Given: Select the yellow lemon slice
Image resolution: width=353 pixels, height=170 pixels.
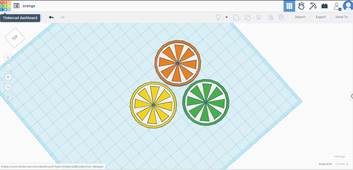Looking at the screenshot, I should coord(153,105).
